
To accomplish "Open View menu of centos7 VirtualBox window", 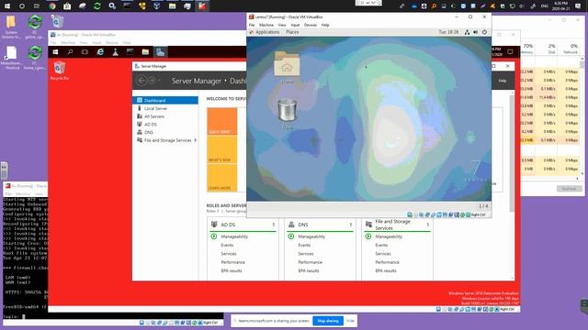I will point(282,25).
